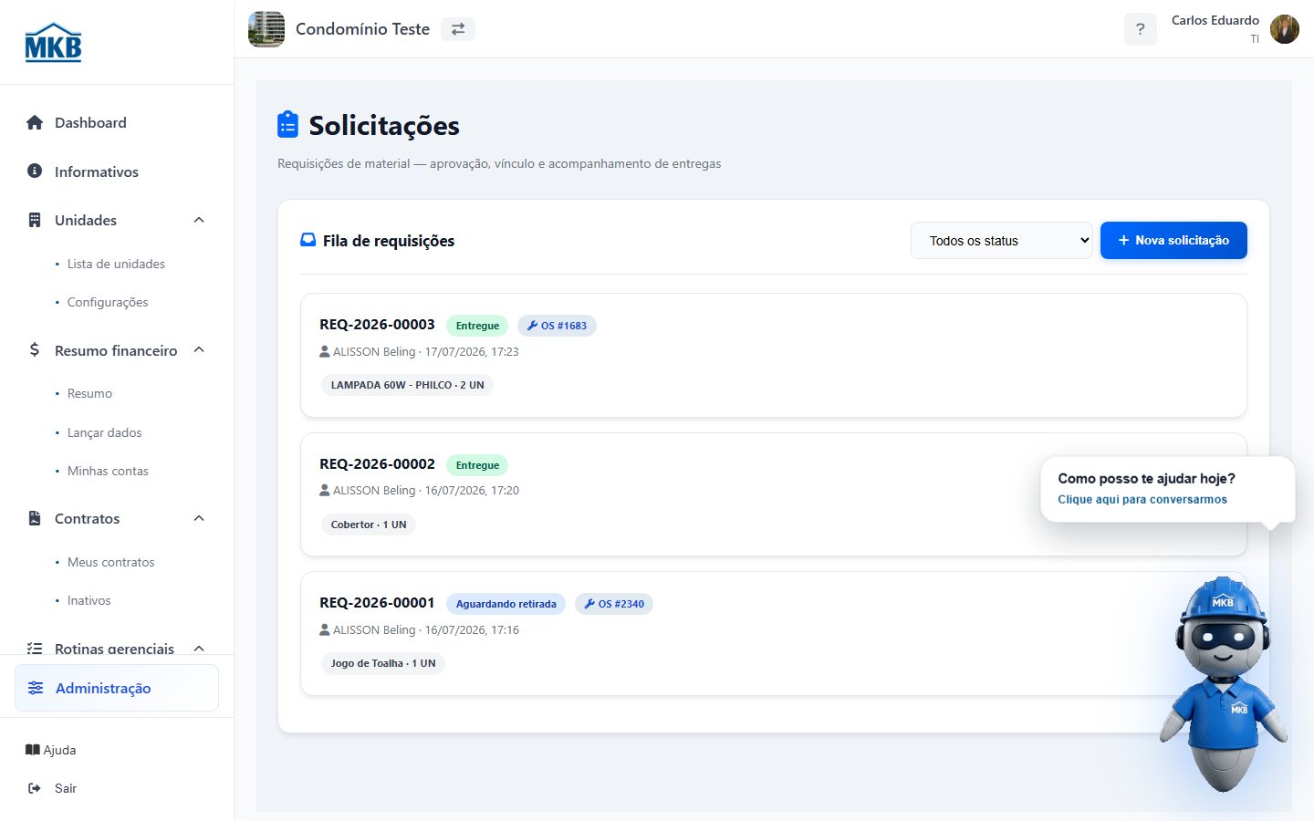Viewport: 1314px width, 821px height.
Task: Open help question mark button
Action: 1140,29
